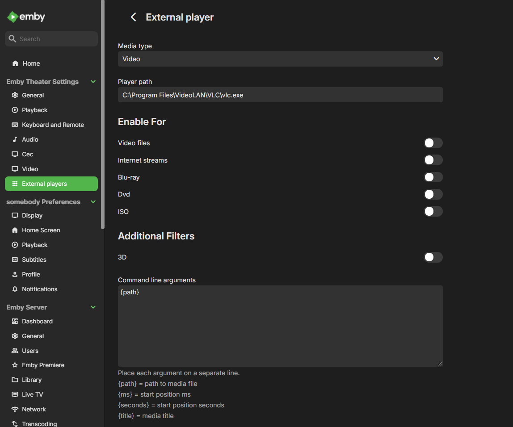
Task: Click the back arrow beside External player
Action: click(133, 17)
